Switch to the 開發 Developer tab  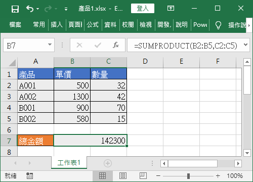164,25
